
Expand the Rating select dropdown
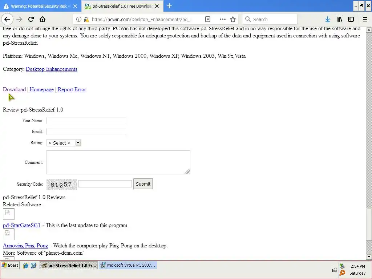tap(64, 143)
